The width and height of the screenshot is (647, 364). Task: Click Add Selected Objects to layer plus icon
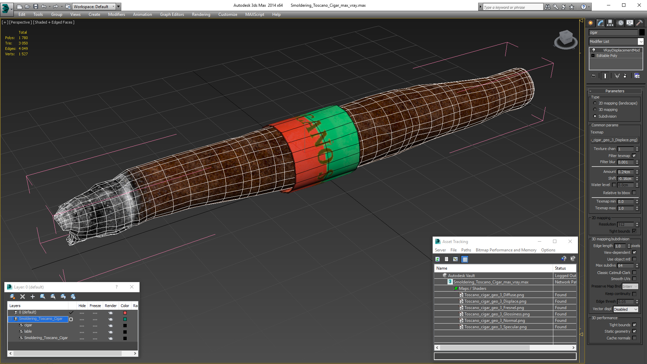tap(33, 297)
